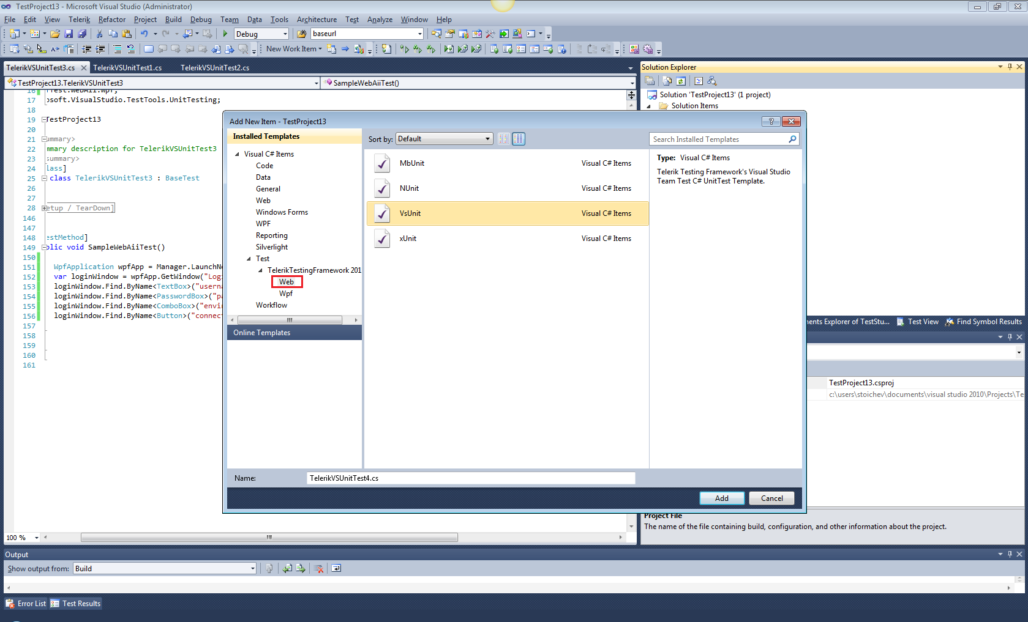Open the Refactor menu
The height and width of the screenshot is (622, 1028).
coord(112,20)
